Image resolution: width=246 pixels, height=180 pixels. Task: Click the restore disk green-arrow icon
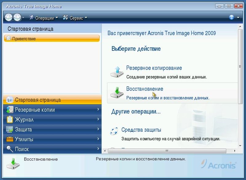[x=117, y=93]
